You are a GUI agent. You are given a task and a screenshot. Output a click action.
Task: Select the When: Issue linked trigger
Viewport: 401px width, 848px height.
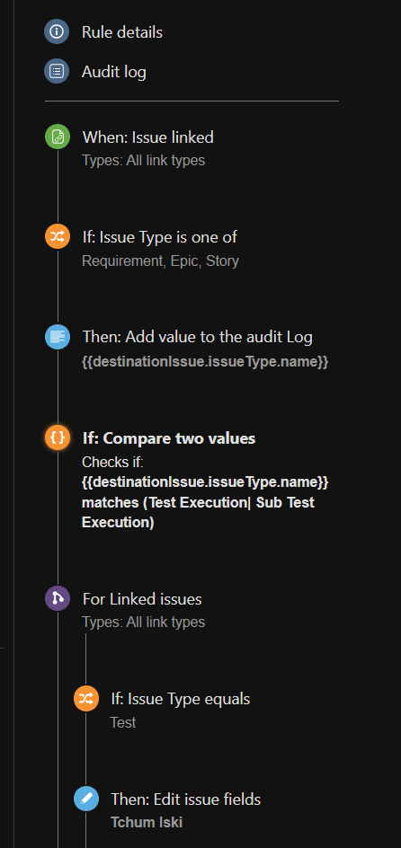(148, 137)
